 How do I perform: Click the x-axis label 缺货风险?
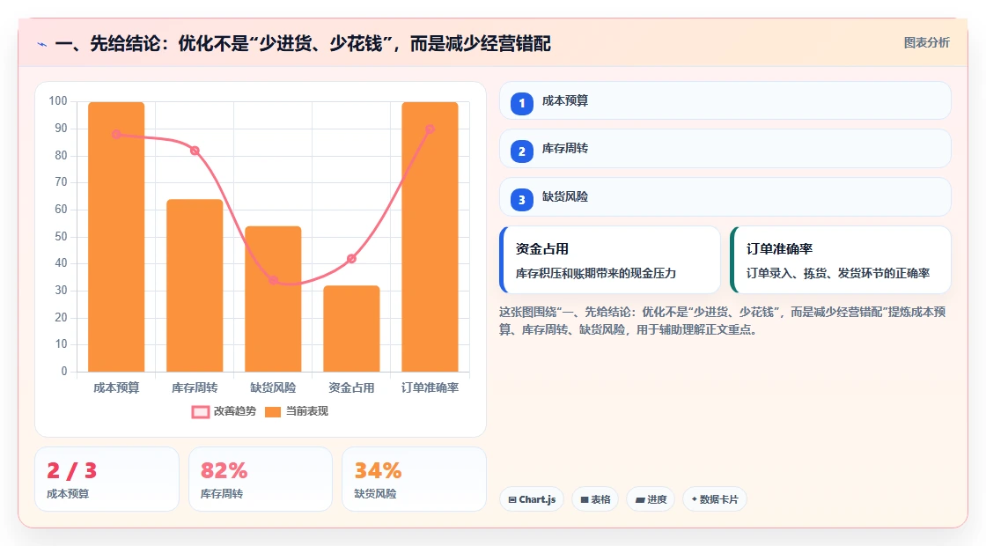(273, 388)
